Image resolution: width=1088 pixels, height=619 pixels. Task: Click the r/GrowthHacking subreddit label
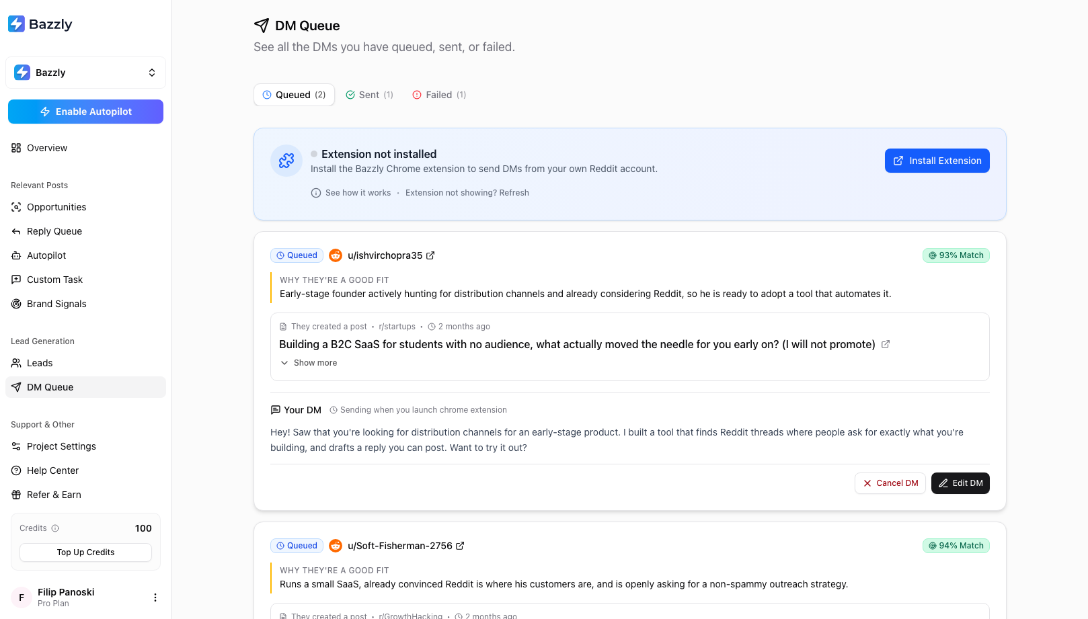click(410, 616)
